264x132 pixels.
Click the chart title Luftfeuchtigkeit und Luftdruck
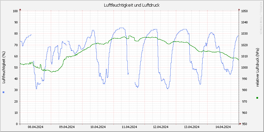click(132, 5)
